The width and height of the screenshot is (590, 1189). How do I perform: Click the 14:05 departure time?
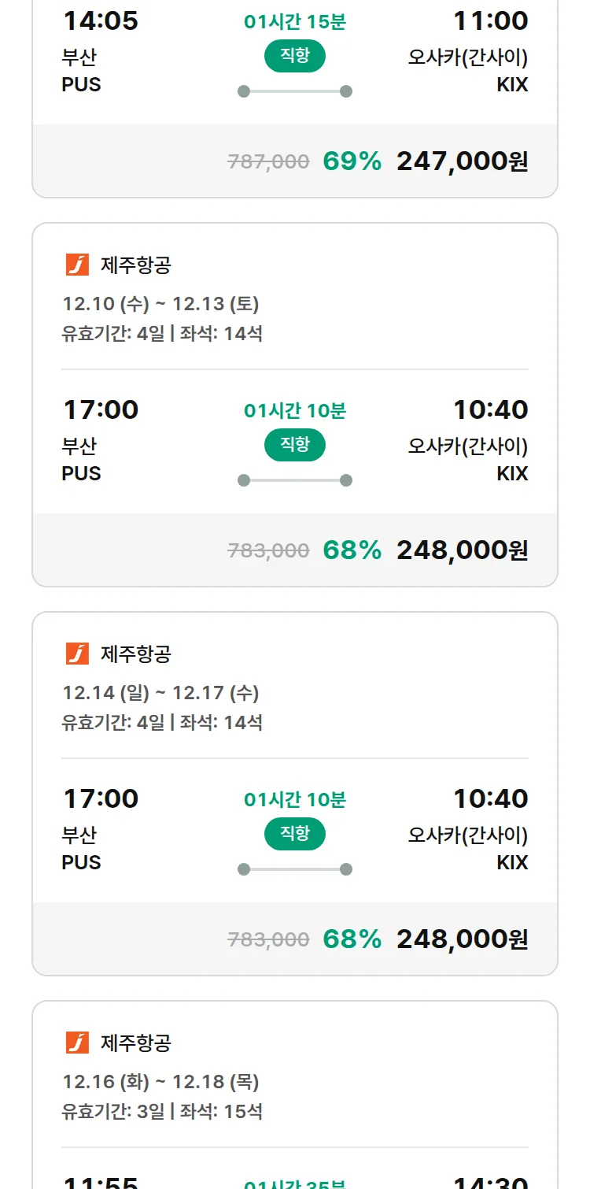(x=101, y=21)
